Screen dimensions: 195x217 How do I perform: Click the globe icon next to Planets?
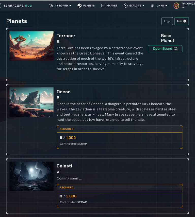[79, 6]
